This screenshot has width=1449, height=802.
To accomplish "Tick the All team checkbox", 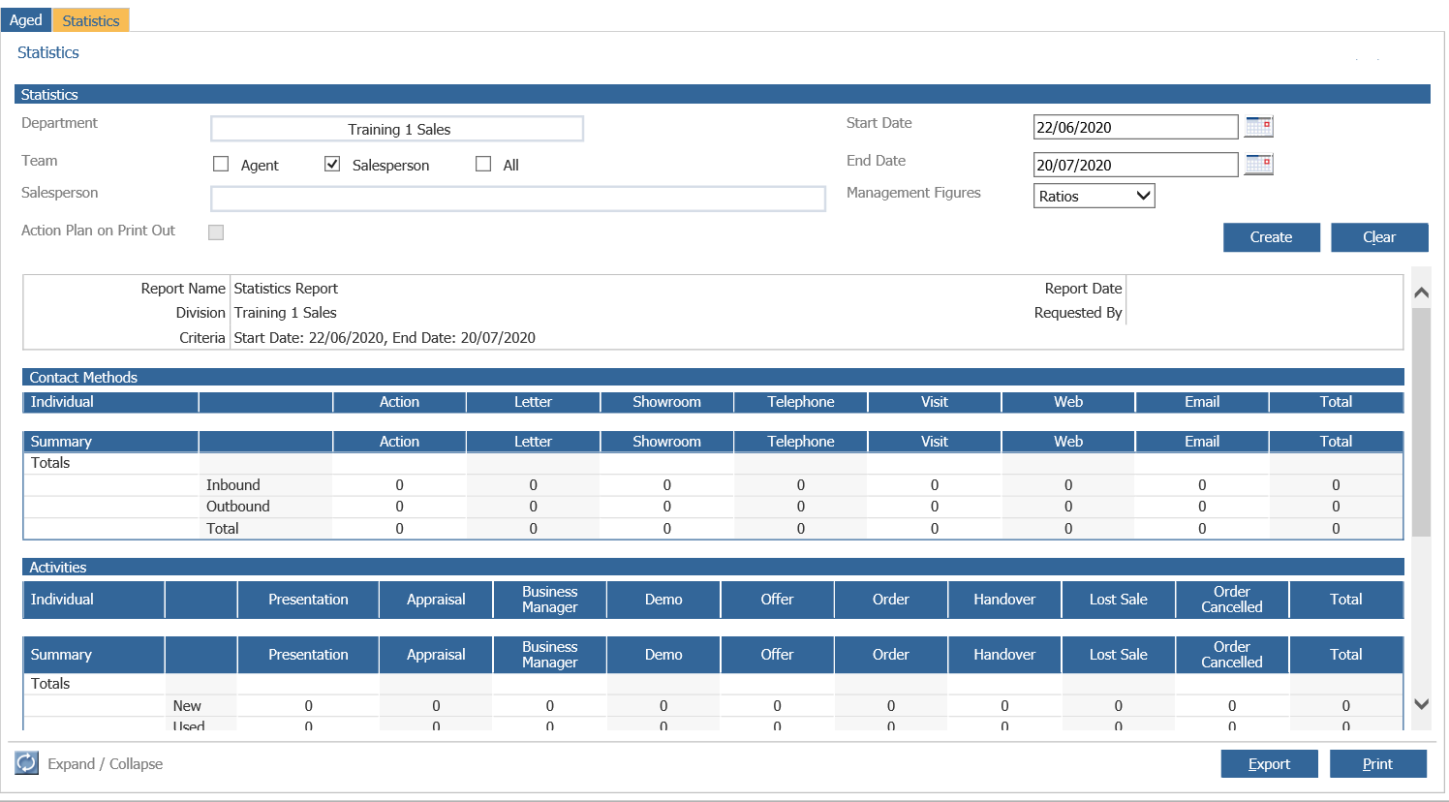I will pyautogui.click(x=483, y=164).
